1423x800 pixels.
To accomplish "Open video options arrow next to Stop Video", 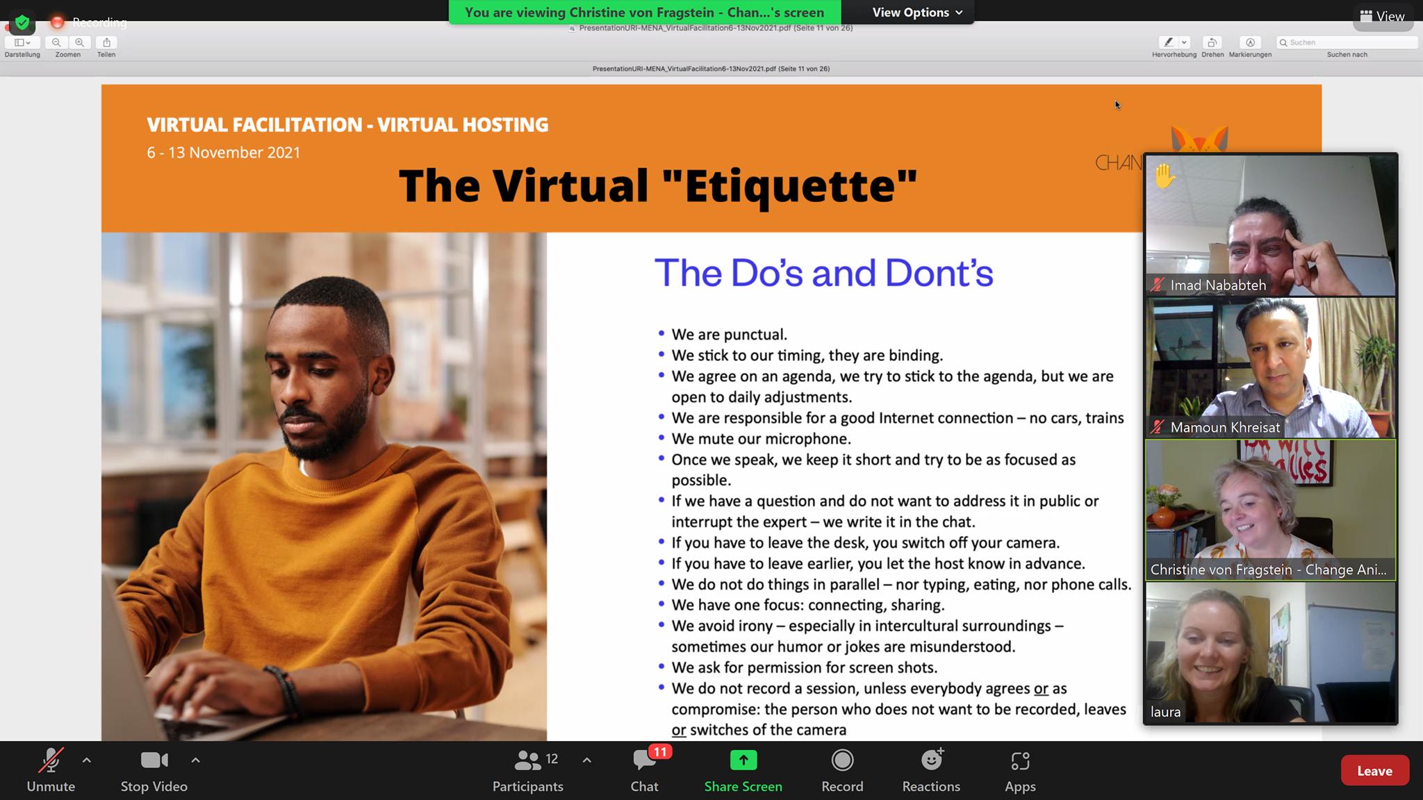I will (195, 760).
